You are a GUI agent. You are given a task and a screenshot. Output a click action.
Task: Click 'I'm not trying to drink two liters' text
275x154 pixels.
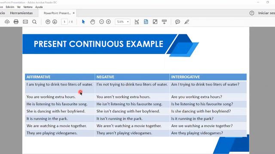tap(132, 85)
